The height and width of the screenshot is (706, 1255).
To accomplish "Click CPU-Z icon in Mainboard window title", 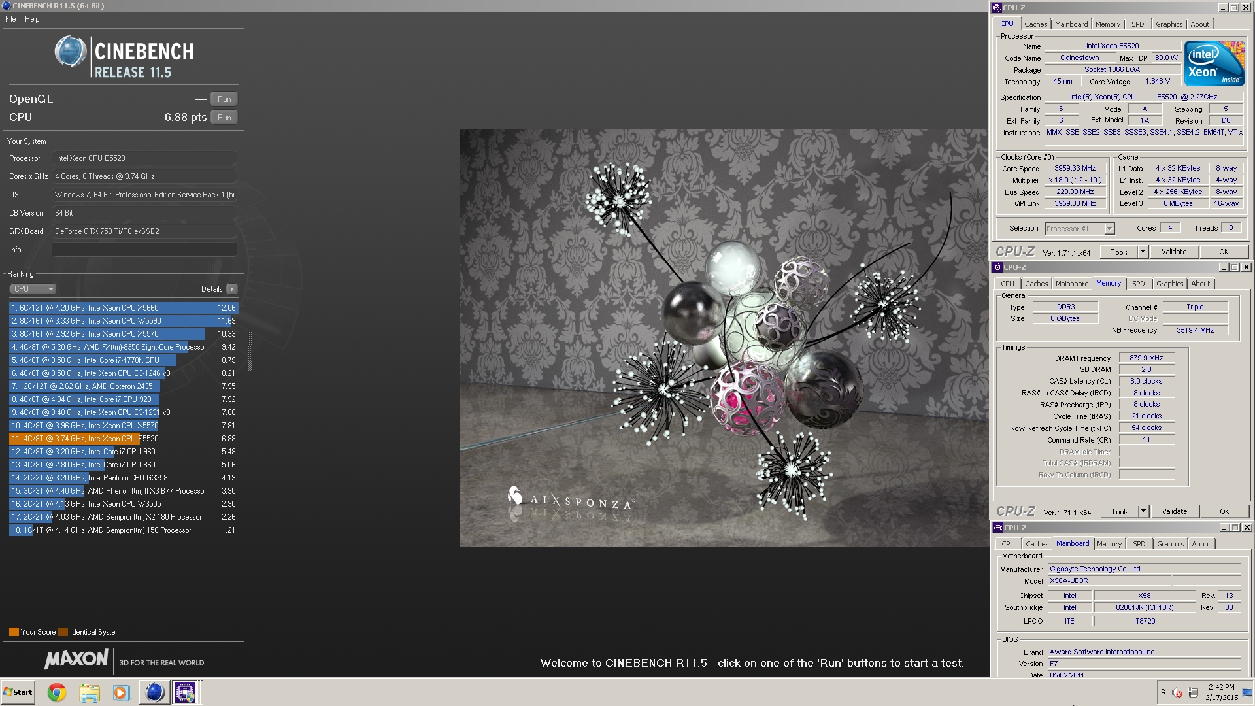I will pyautogui.click(x=998, y=528).
